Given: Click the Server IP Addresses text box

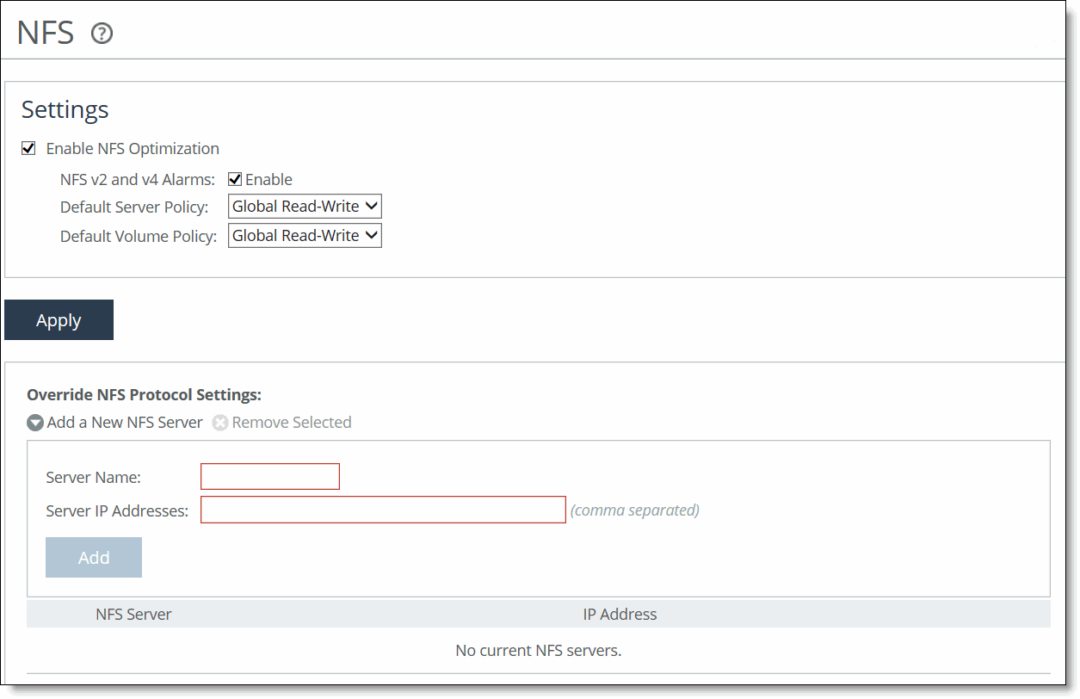Looking at the screenshot, I should [382, 510].
